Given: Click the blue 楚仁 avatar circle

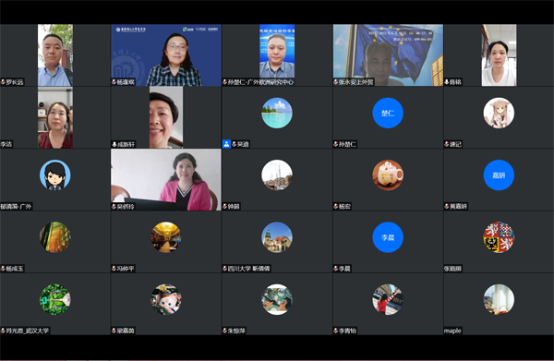Looking at the screenshot, I should point(388,113).
